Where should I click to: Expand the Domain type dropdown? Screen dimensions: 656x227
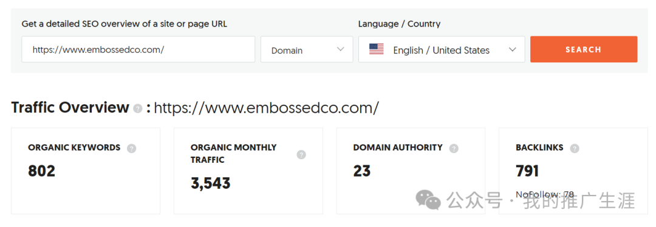pos(307,49)
